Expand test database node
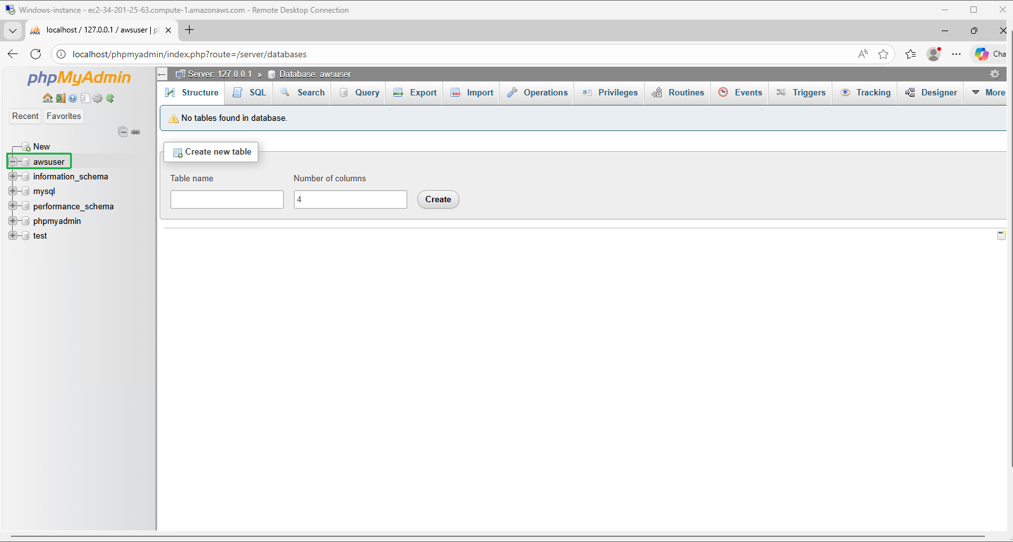Viewport: 1013px width, 542px height. click(13, 235)
